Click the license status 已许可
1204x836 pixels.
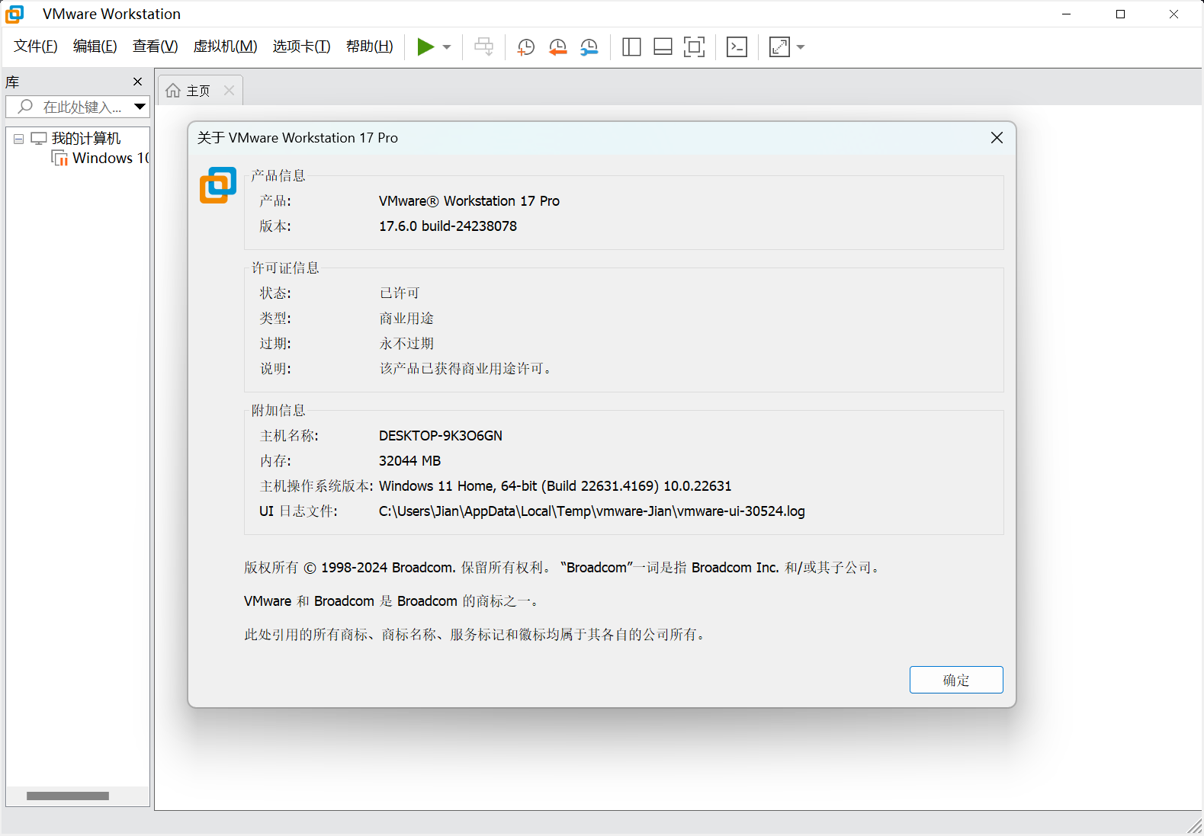[400, 293]
